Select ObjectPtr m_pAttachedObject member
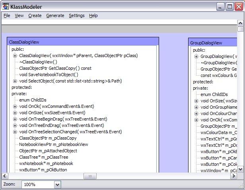This screenshot has height=190, width=245. tap(48, 151)
